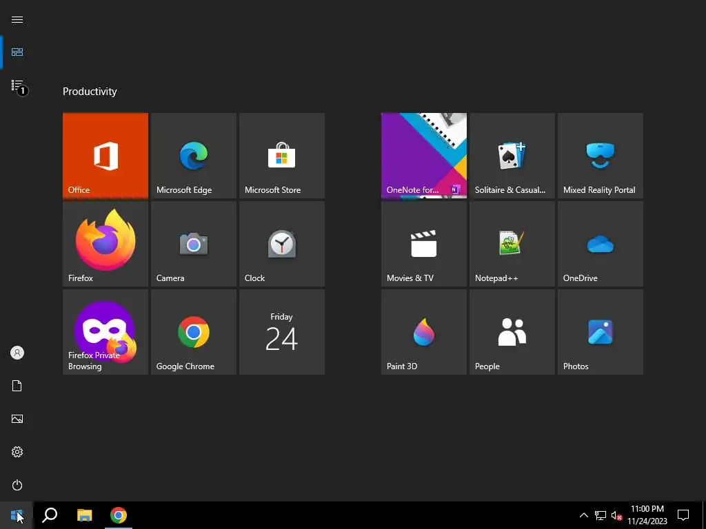Open Solitaire & Casual Games tile
The width and height of the screenshot is (706, 529).
click(512, 155)
